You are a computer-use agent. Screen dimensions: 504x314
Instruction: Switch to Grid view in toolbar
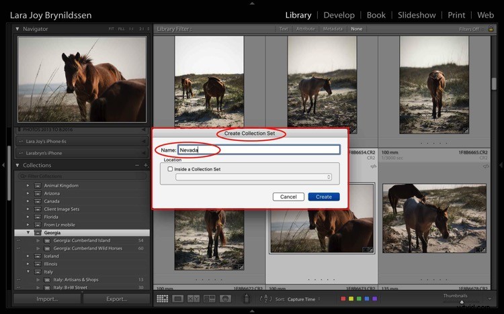coord(163,299)
